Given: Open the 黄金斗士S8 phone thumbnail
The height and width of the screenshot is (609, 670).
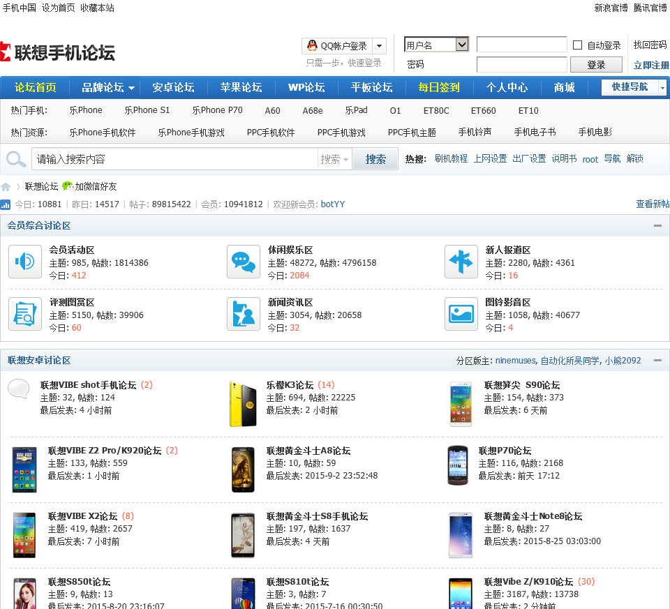Looking at the screenshot, I should pos(243,535).
